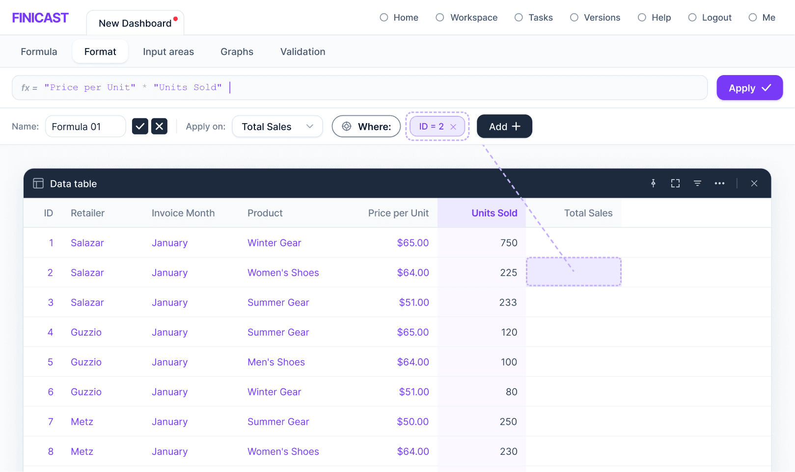
Task: Click the 100 units sold cell
Action: pos(509,362)
